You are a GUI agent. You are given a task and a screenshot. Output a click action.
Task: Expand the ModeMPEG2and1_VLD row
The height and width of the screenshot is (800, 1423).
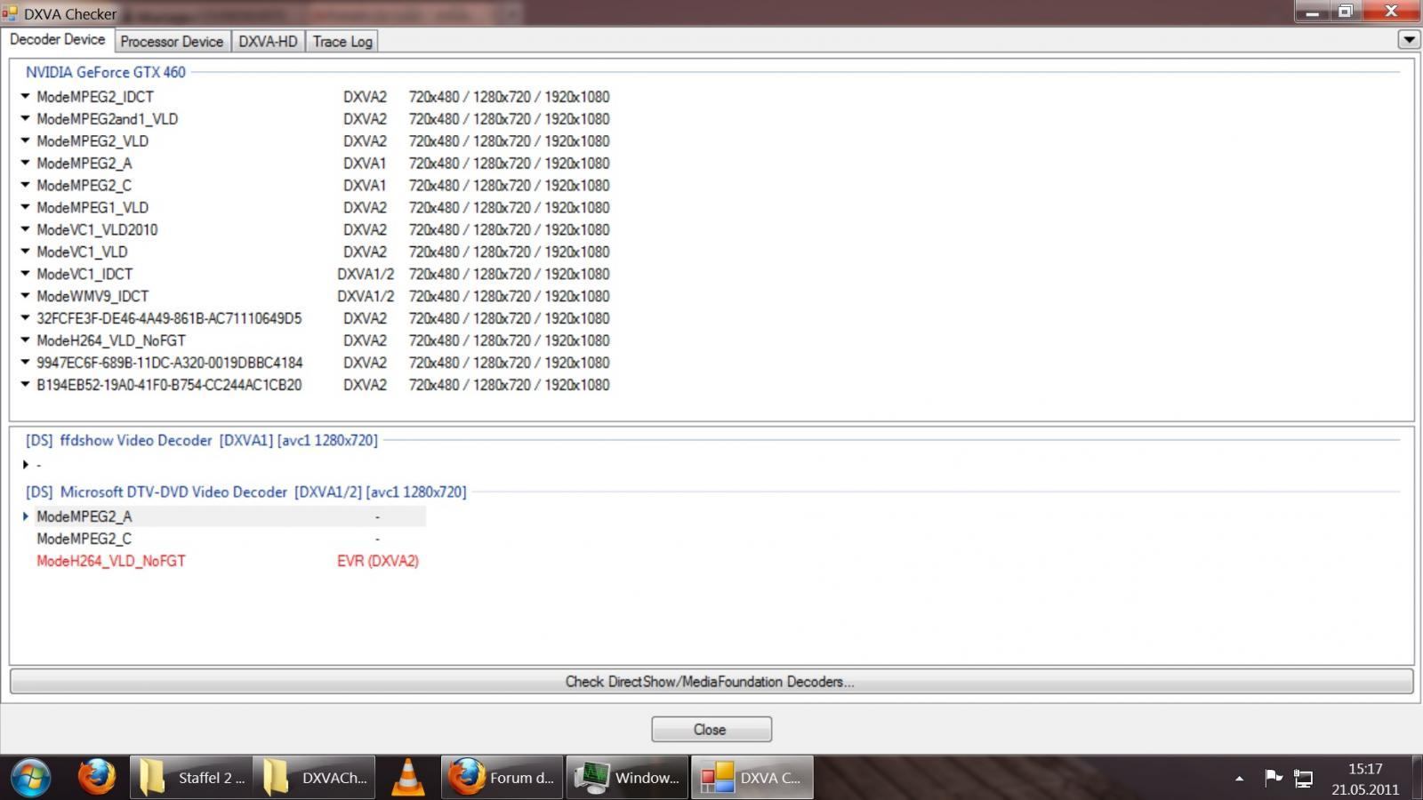pos(25,118)
